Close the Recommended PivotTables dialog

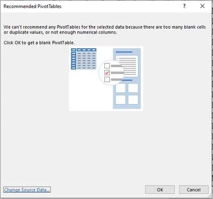click(202, 6)
